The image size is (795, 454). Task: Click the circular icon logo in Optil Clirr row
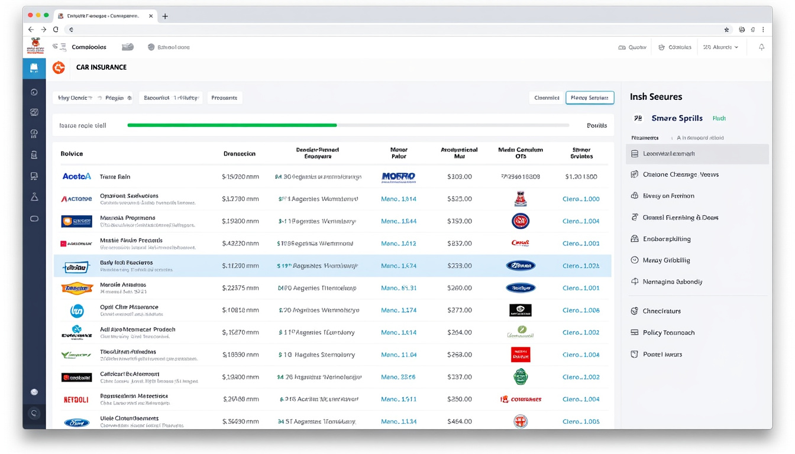[77, 310]
